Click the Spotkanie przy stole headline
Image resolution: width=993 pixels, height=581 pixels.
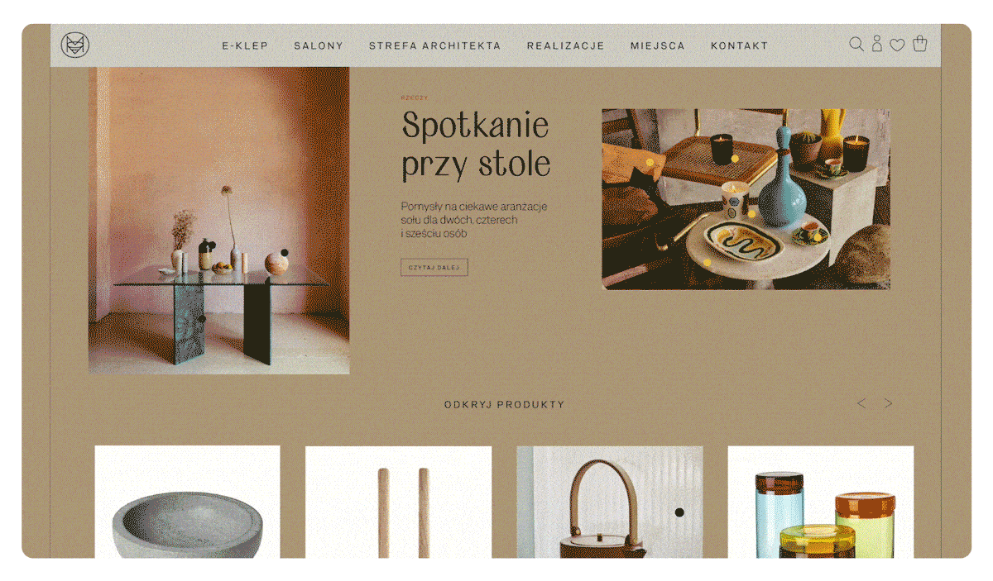click(x=477, y=145)
